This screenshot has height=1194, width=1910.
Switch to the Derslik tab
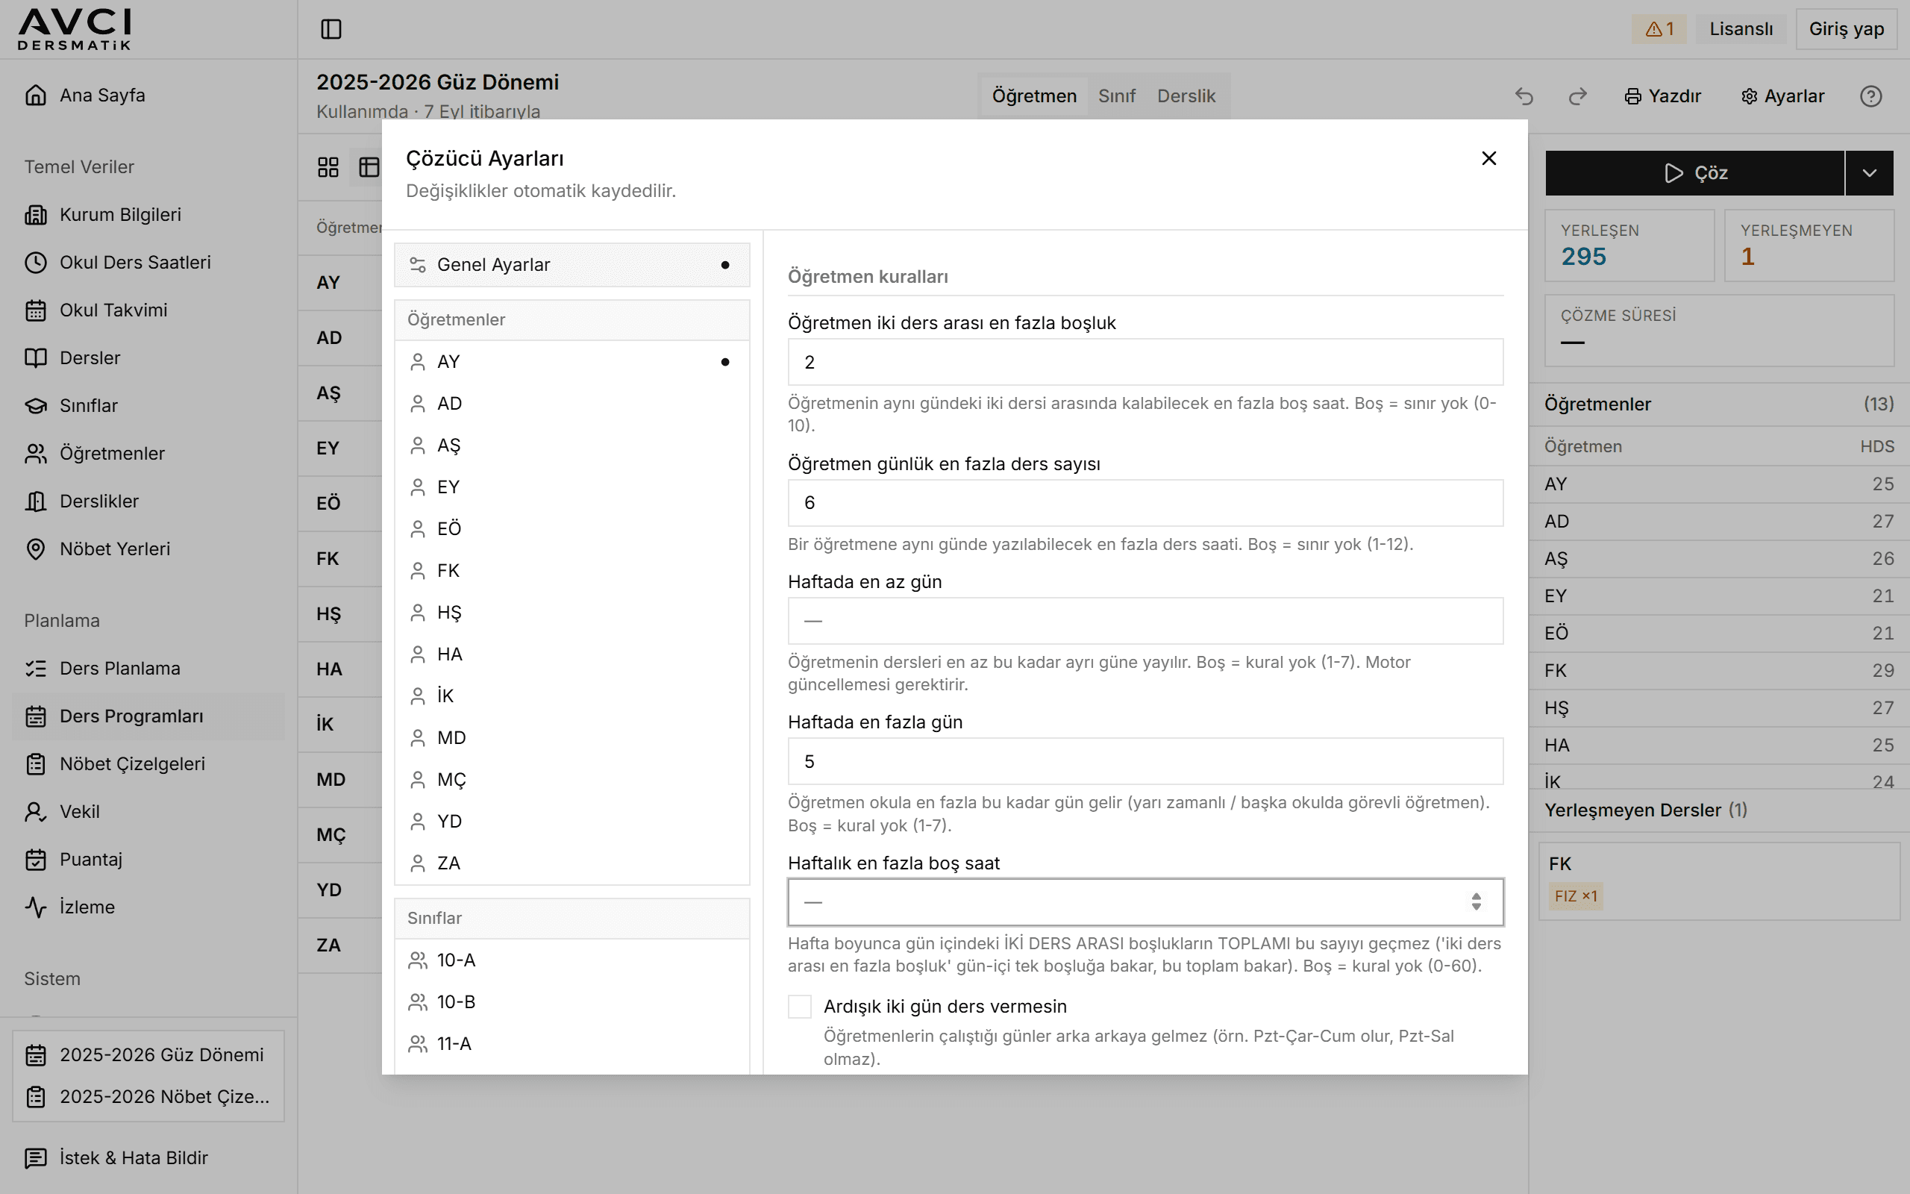coord(1186,96)
